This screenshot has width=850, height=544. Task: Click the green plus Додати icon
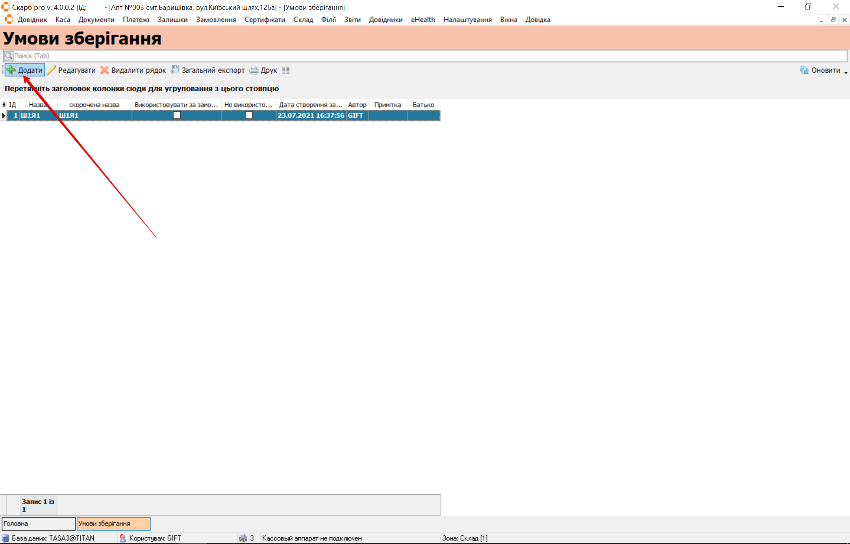pos(11,70)
